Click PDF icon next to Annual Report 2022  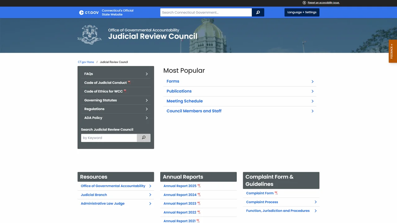(x=199, y=212)
